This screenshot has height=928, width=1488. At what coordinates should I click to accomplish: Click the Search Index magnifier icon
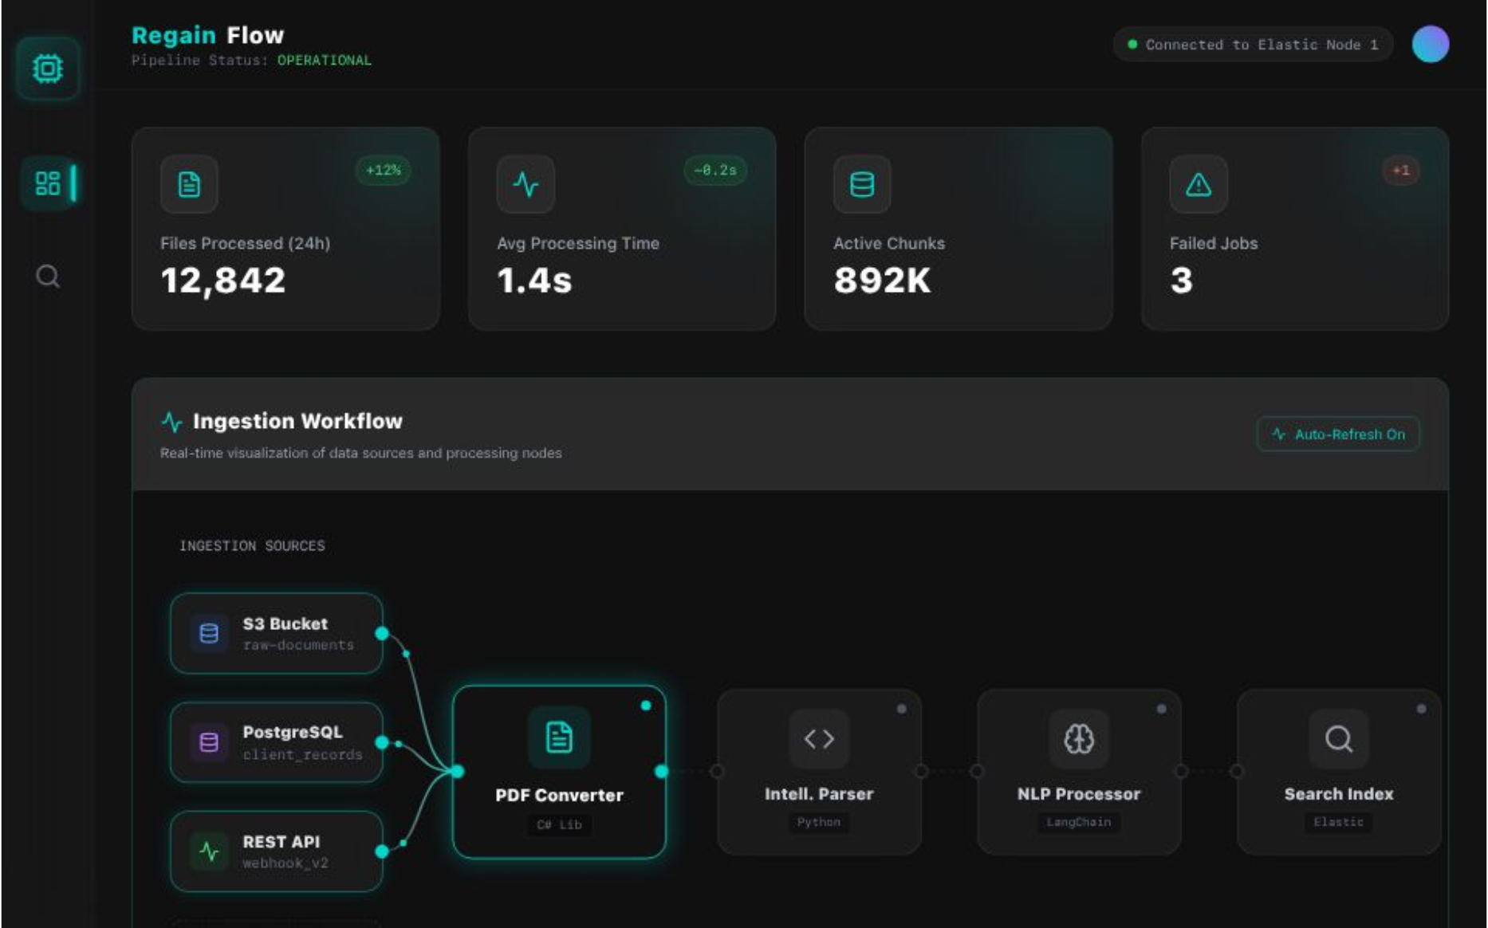tap(1338, 737)
